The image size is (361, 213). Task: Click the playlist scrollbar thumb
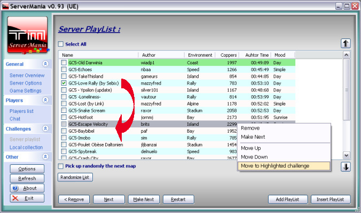pos(346,89)
